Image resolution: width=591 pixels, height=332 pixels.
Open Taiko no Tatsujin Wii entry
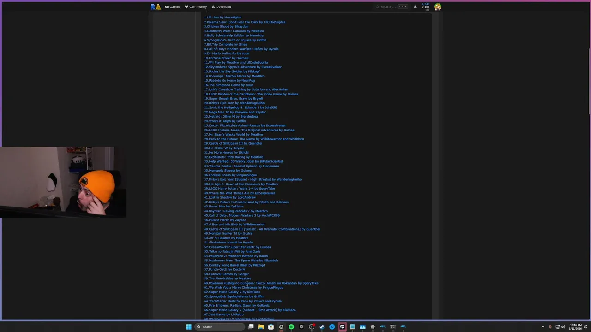coord(232,251)
